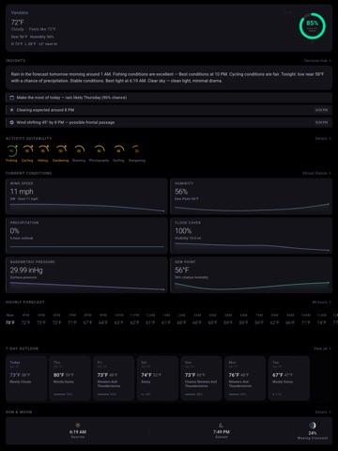Click wind icon beside Wind shifting alert

pyautogui.click(x=11, y=122)
